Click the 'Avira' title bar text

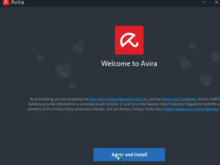pos(17,2)
